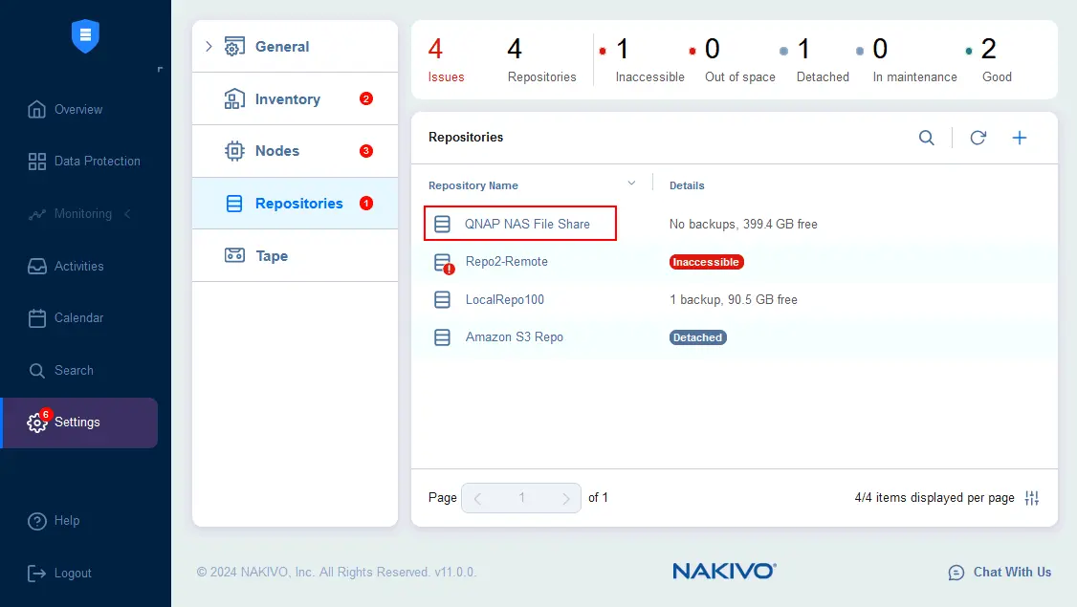Click the NAKIVO shield logo icon
The image size is (1077, 607).
click(x=85, y=35)
